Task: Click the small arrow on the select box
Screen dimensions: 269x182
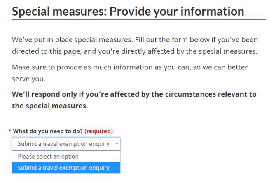Action: (x=117, y=144)
